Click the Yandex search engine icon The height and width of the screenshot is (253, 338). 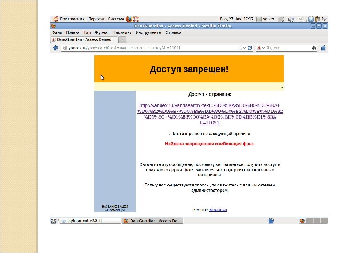coord(259,48)
